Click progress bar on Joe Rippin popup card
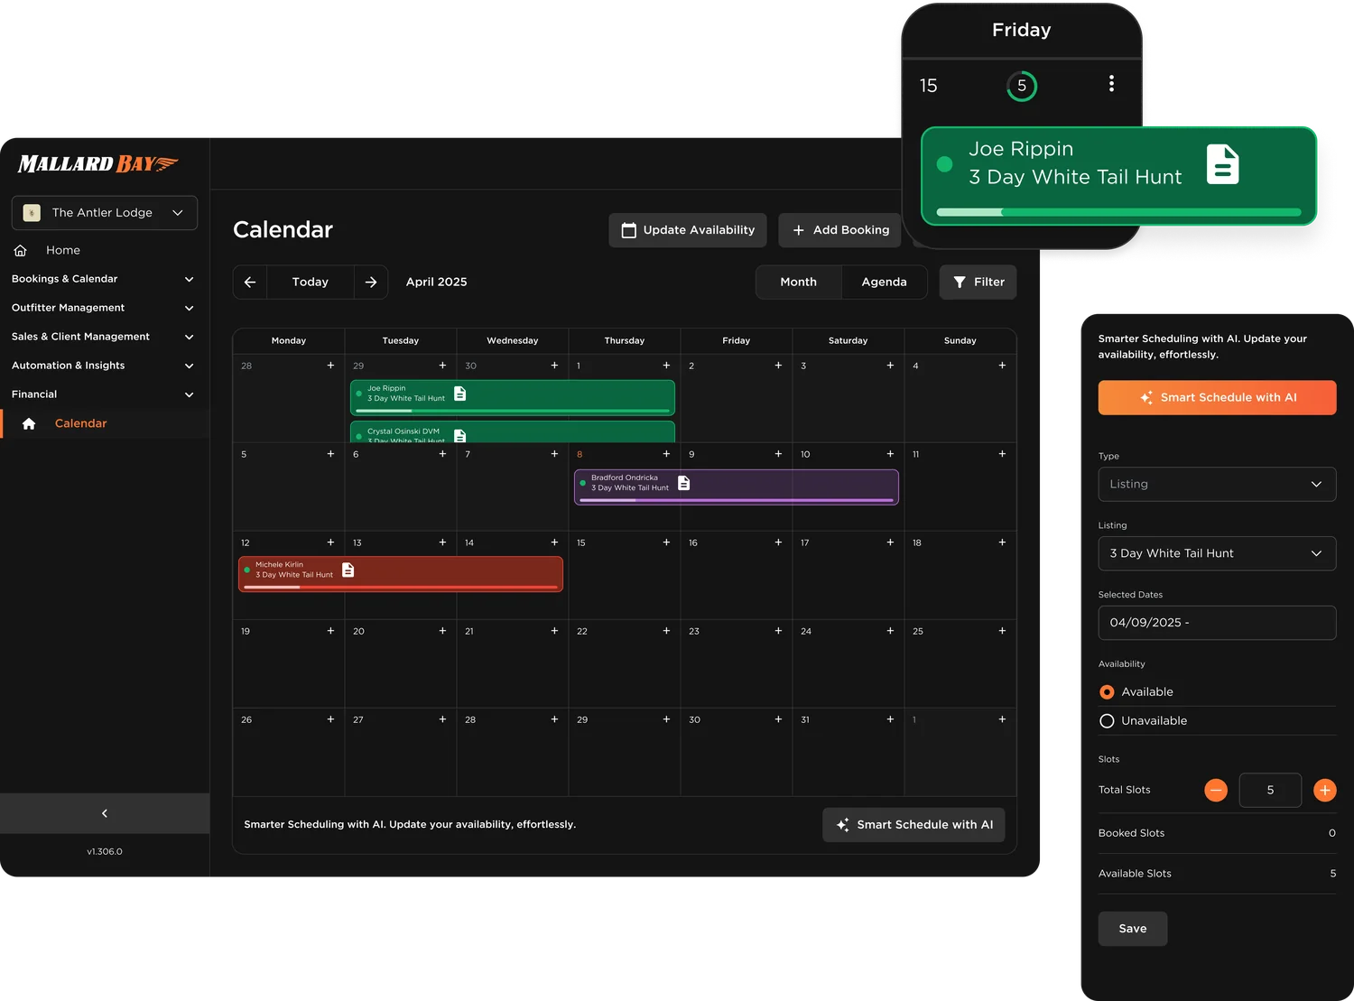This screenshot has width=1354, height=1001. (1119, 212)
